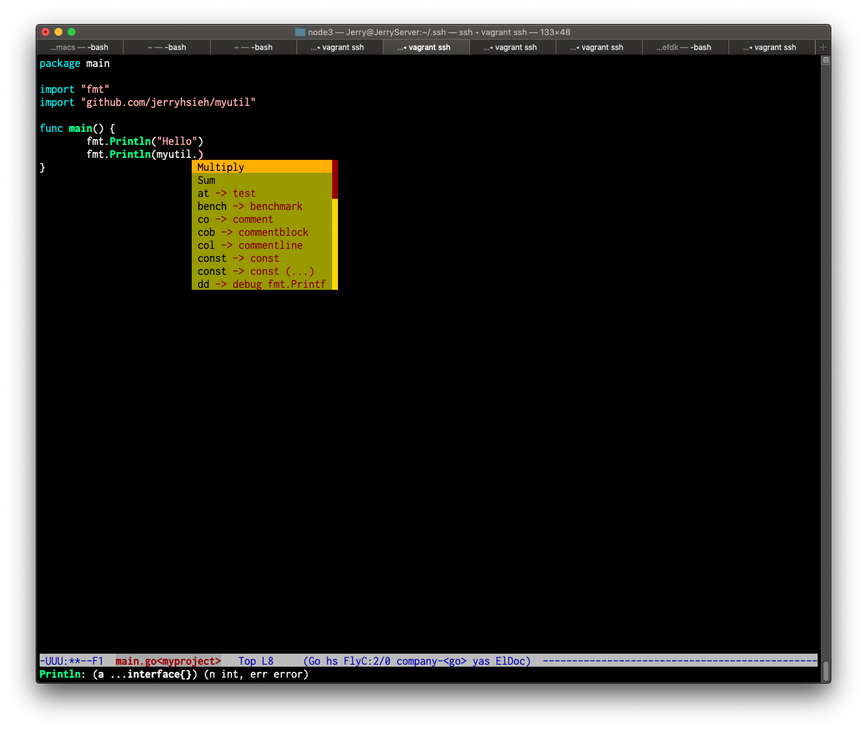Click the iTerm2 new tab plus button
The height and width of the screenshot is (731, 867).
(x=823, y=47)
